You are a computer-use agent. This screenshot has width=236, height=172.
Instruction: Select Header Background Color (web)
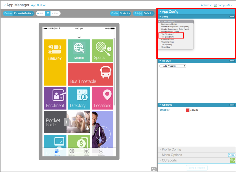(175, 26)
